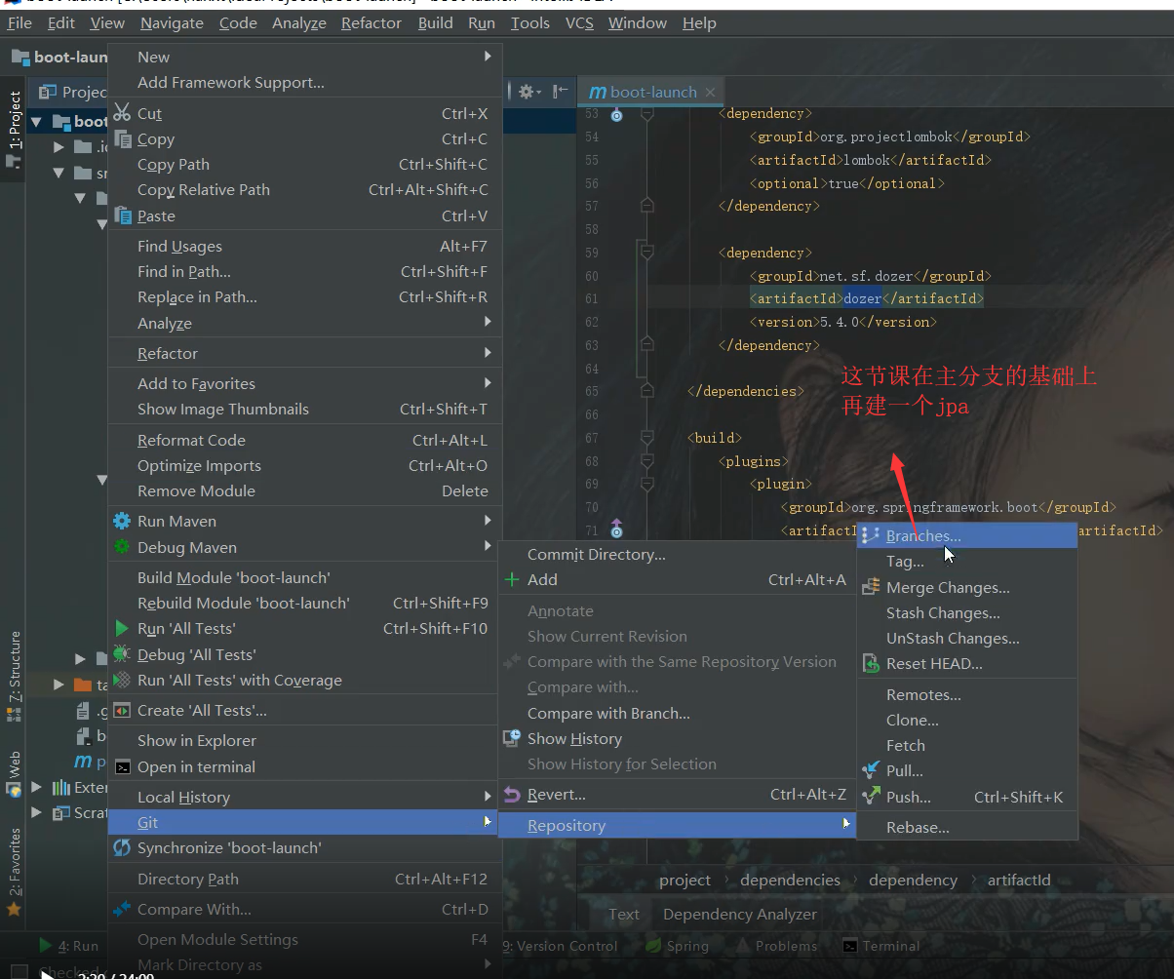Click the Copy icon in context menu

[122, 138]
